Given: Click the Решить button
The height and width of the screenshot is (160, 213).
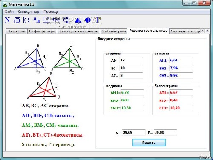Looking at the screenshot, I should pos(149,143).
